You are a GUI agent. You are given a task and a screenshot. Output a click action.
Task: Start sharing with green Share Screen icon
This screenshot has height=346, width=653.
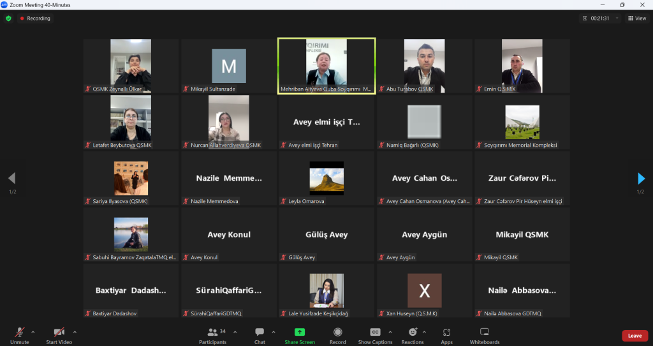click(x=300, y=332)
